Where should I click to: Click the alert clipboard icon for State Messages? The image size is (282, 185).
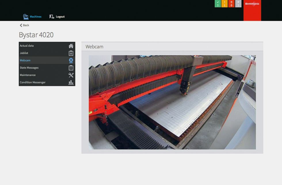coord(71,68)
